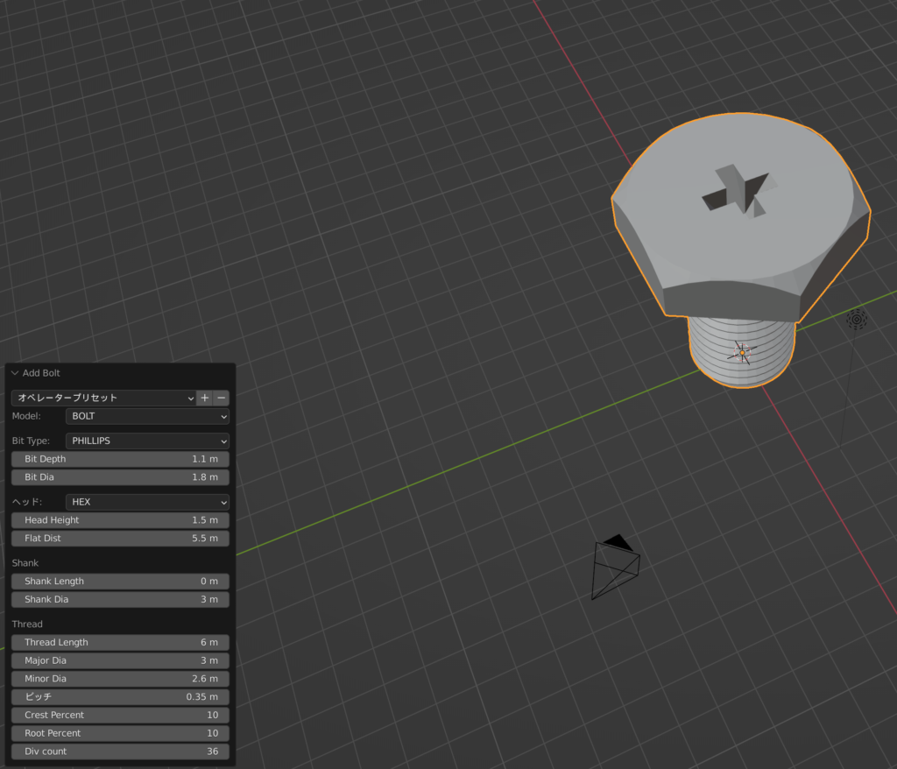The width and height of the screenshot is (897, 769).
Task: Collapse the Add Bolt panel
Action: click(x=15, y=373)
